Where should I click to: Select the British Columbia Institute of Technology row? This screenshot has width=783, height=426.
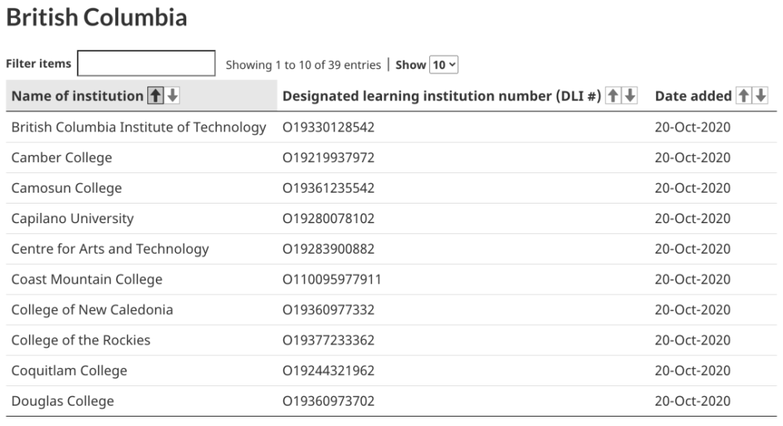pos(391,128)
